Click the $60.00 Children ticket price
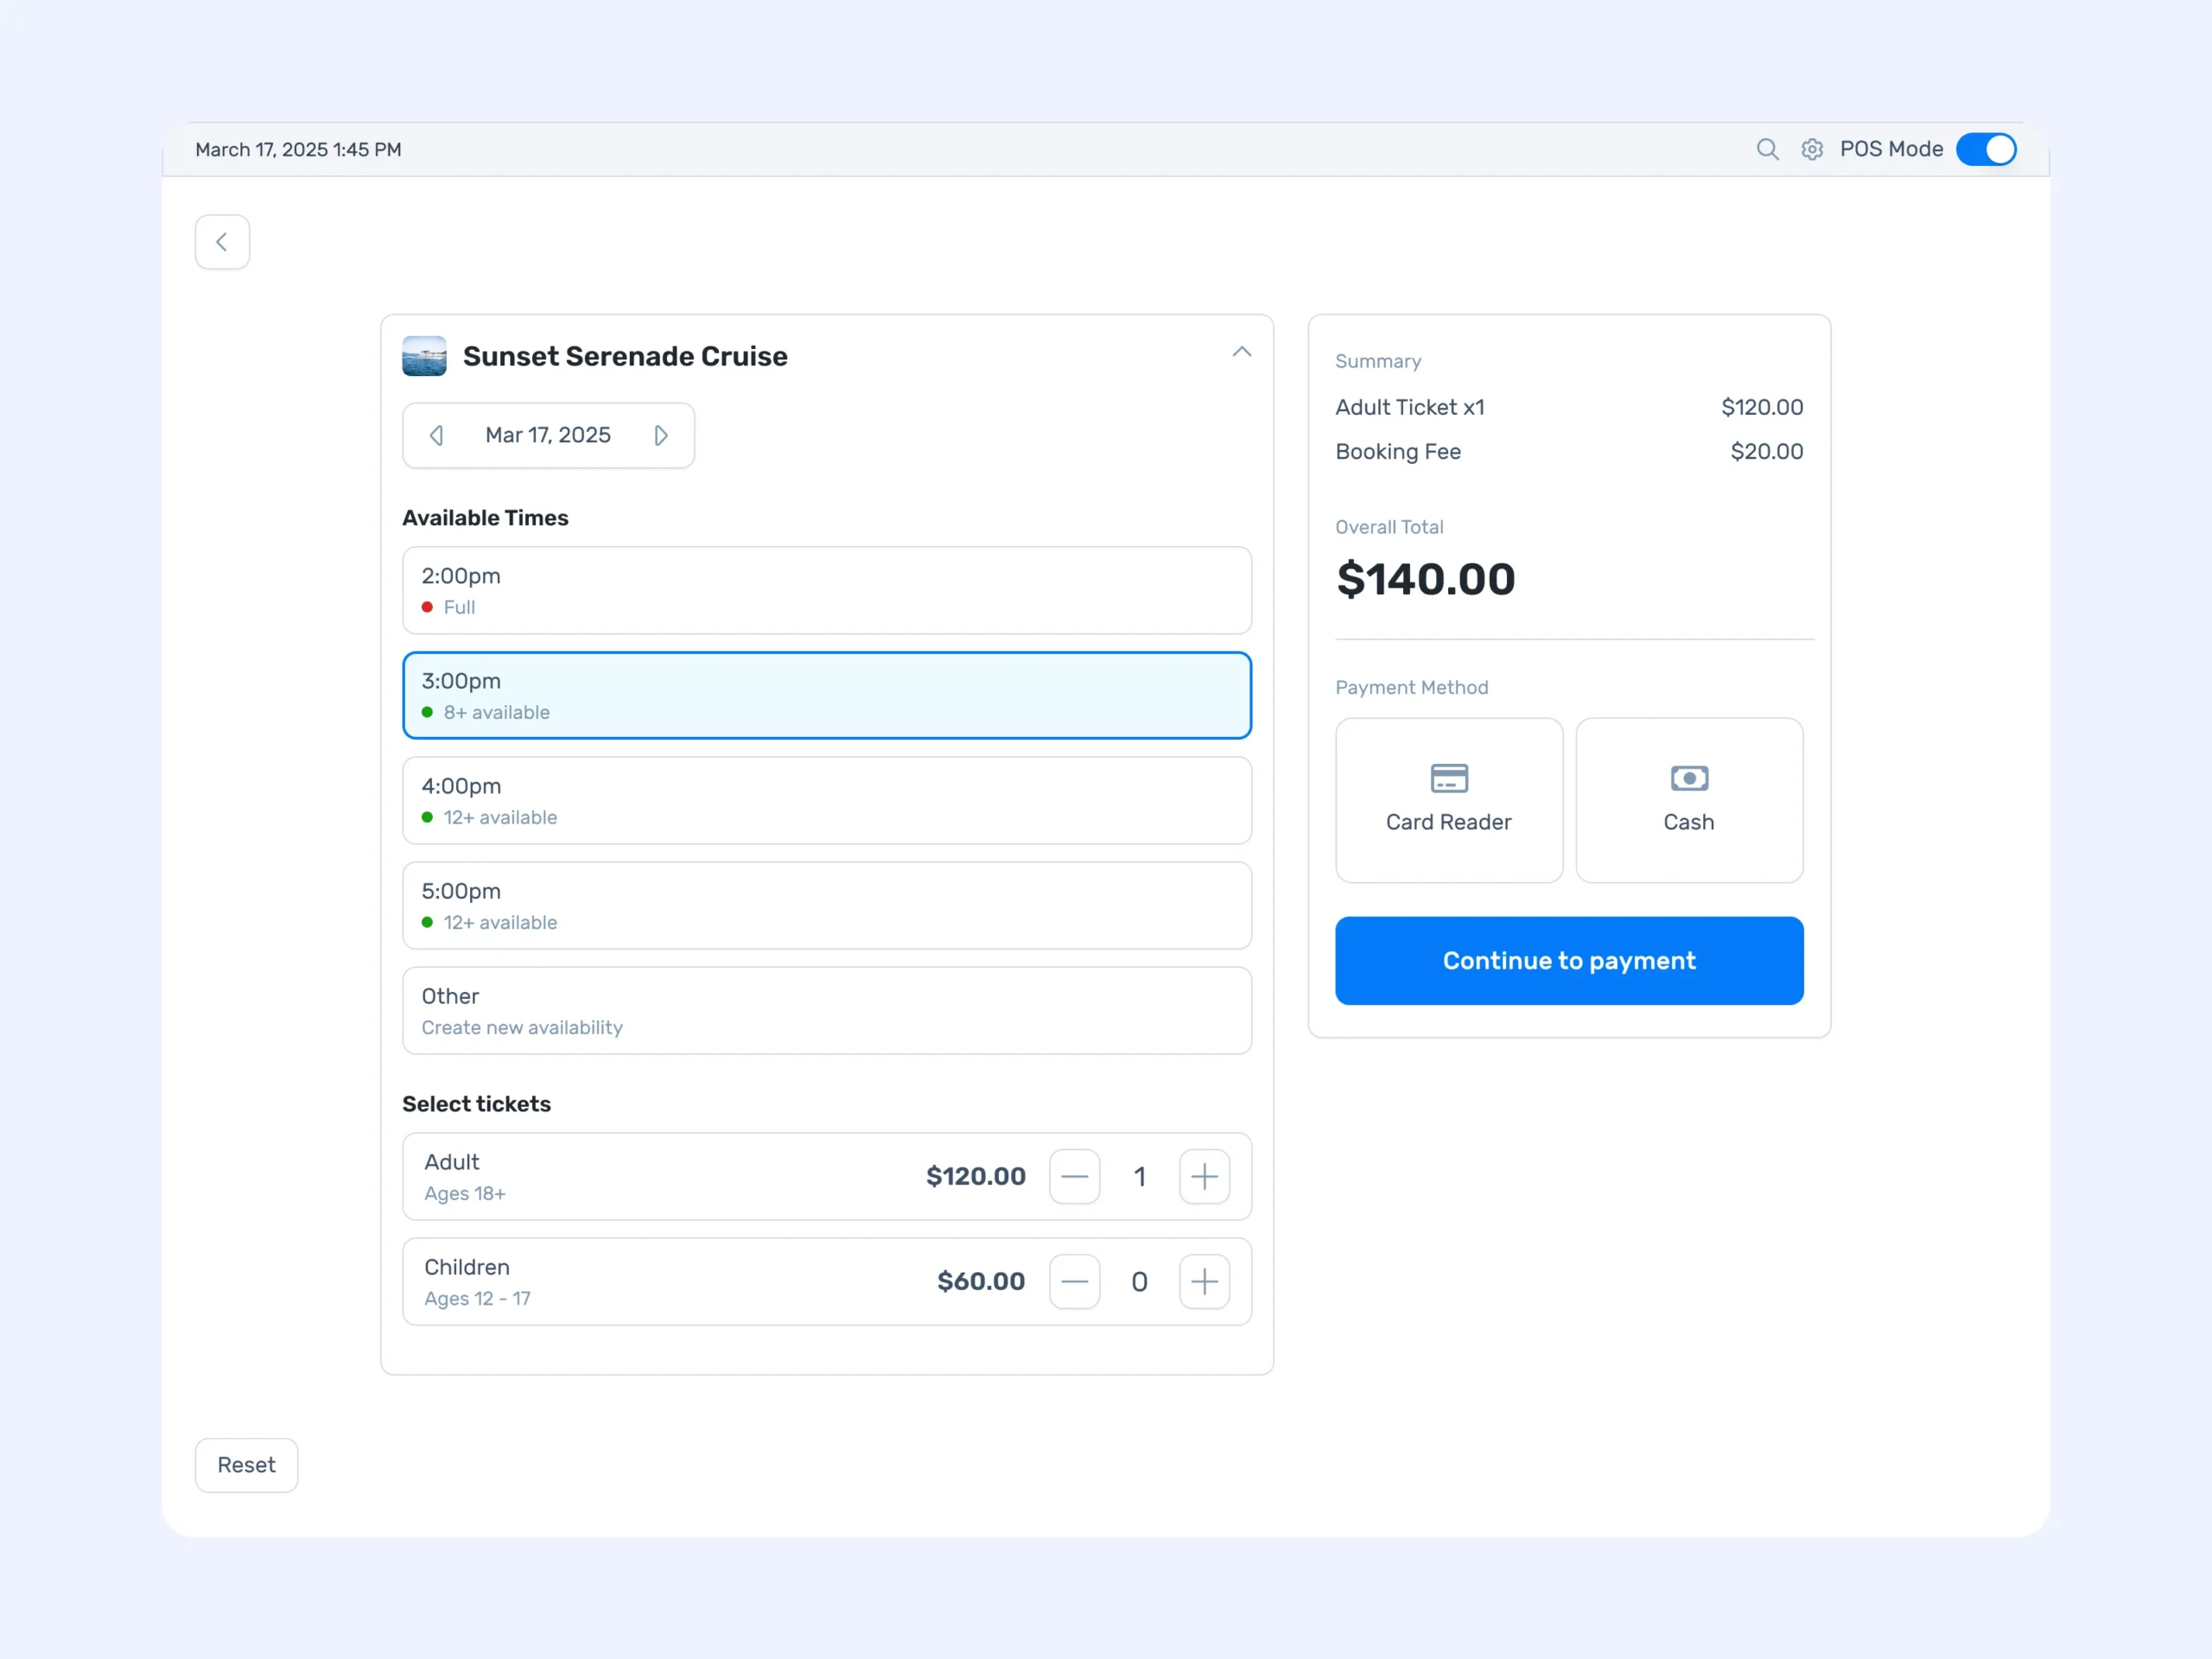The width and height of the screenshot is (2212, 1659). point(981,1281)
